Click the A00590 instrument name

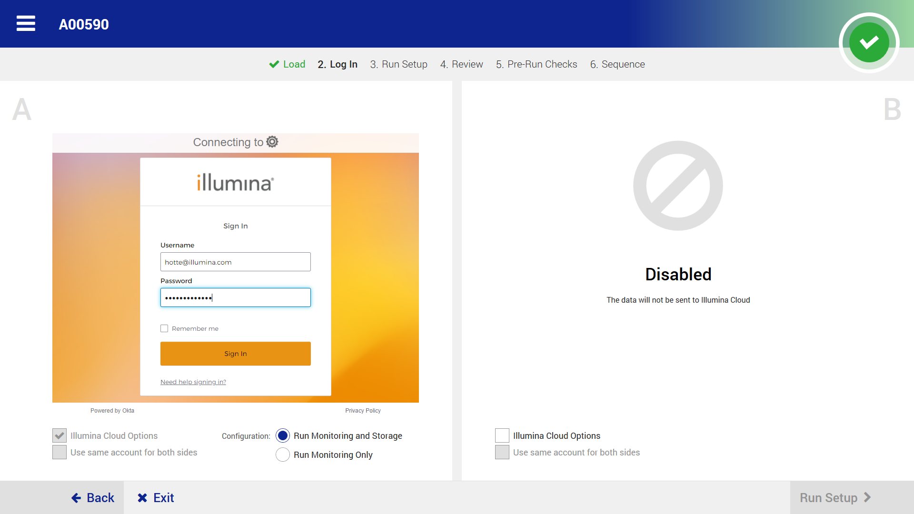click(x=84, y=24)
